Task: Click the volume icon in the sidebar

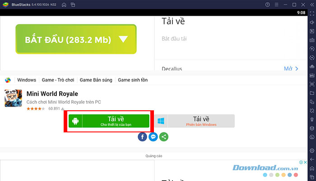Action: 312,23
